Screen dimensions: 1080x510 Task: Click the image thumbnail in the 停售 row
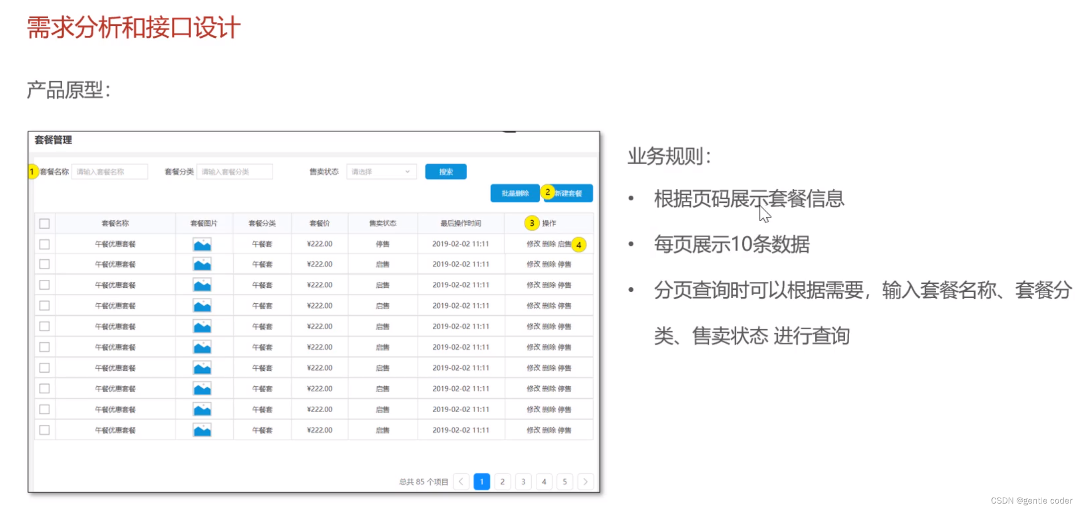point(202,244)
